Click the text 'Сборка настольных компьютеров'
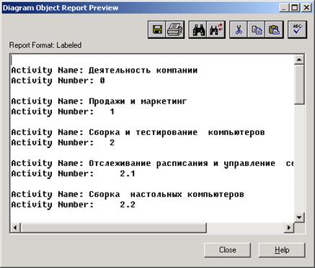 coord(167,194)
